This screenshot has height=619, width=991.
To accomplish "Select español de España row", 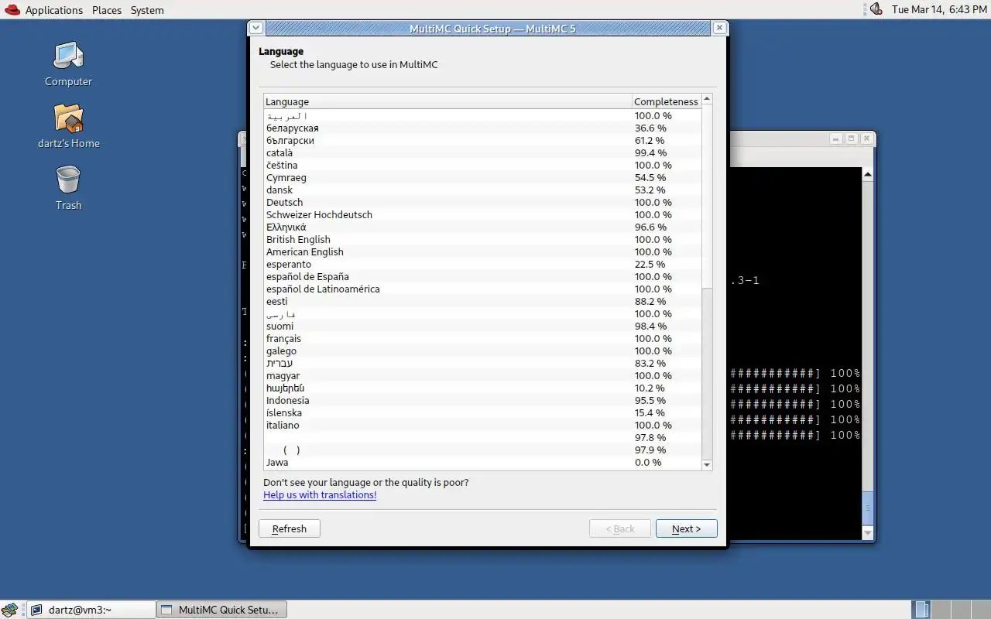I will pos(482,276).
